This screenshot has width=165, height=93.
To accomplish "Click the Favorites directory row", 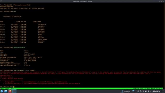I will coord(23,33).
